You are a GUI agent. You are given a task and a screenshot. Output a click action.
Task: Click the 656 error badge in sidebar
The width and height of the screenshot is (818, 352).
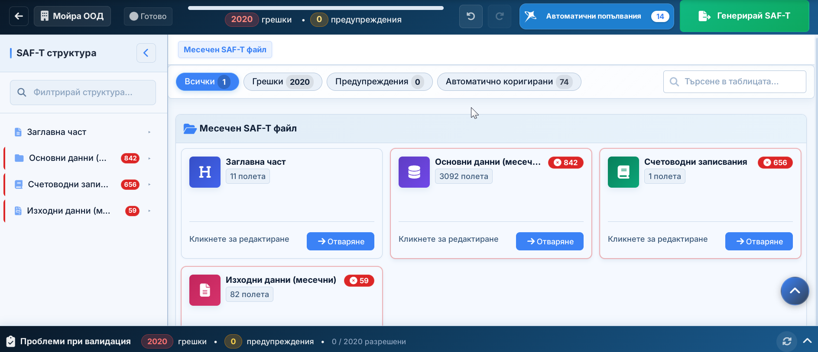[x=130, y=185]
